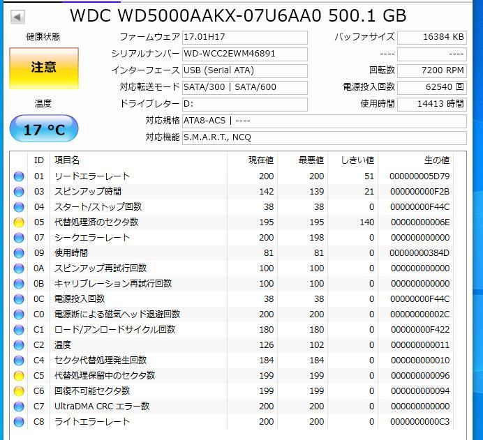483x440 pixels.
Task: Select the 電源投入回数 attribute row name
Action: 80,299
